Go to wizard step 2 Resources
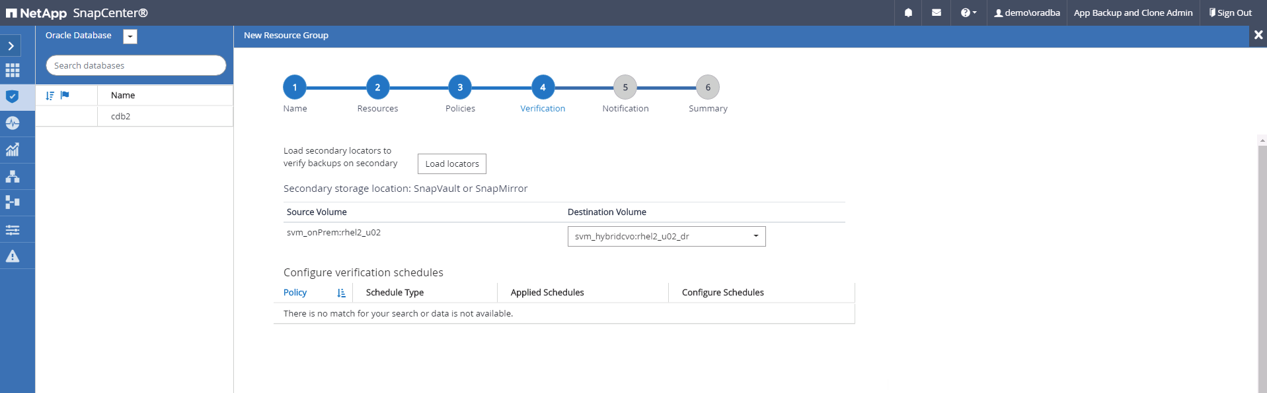Viewport: 1267px width, 393px height. pos(377,87)
